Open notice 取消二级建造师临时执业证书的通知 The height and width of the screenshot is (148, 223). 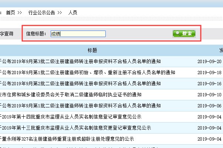click(71, 94)
